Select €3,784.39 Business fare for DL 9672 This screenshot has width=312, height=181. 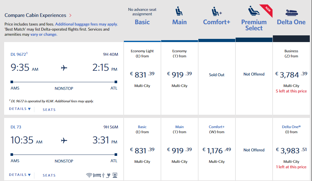pos(291,75)
